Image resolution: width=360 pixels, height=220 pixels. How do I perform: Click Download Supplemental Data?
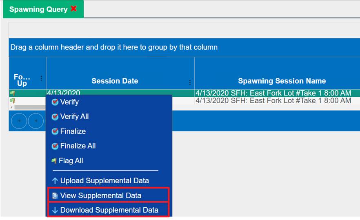tap(109, 211)
